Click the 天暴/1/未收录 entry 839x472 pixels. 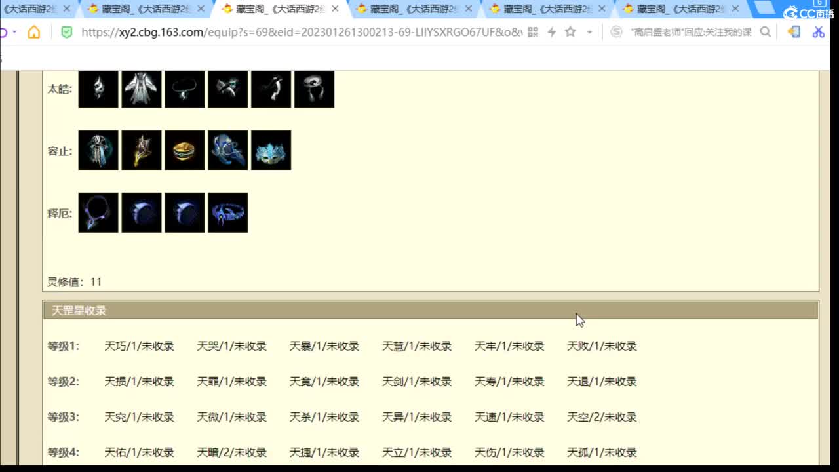click(x=324, y=346)
